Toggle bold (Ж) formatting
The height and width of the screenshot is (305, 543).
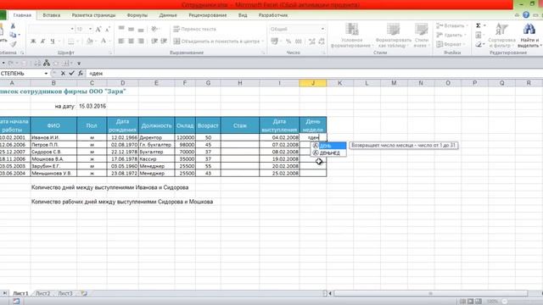pos(33,42)
